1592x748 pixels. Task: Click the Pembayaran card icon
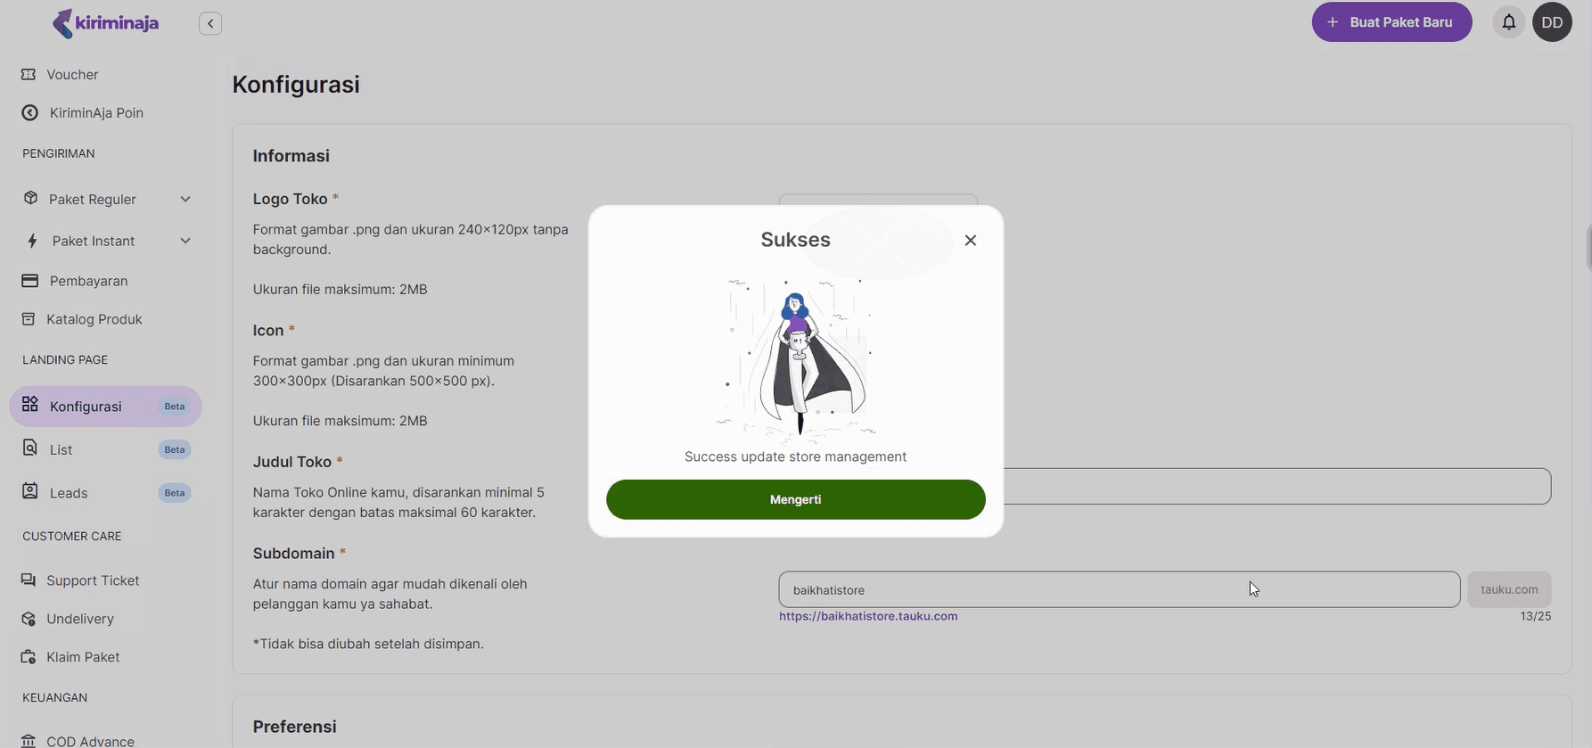click(x=29, y=281)
